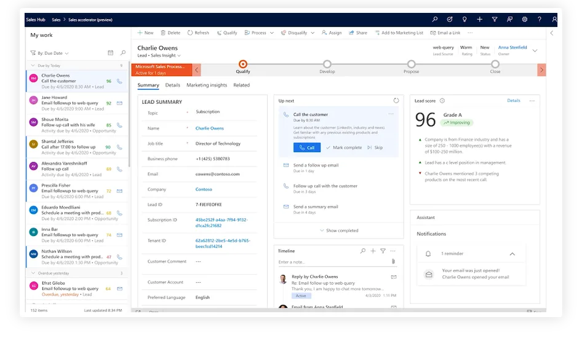The width and height of the screenshot is (582, 338).
Task: Click the blue Call button
Action: click(x=307, y=147)
